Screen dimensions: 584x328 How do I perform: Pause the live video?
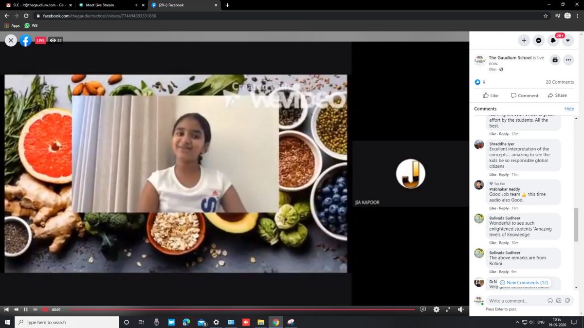click(26, 310)
